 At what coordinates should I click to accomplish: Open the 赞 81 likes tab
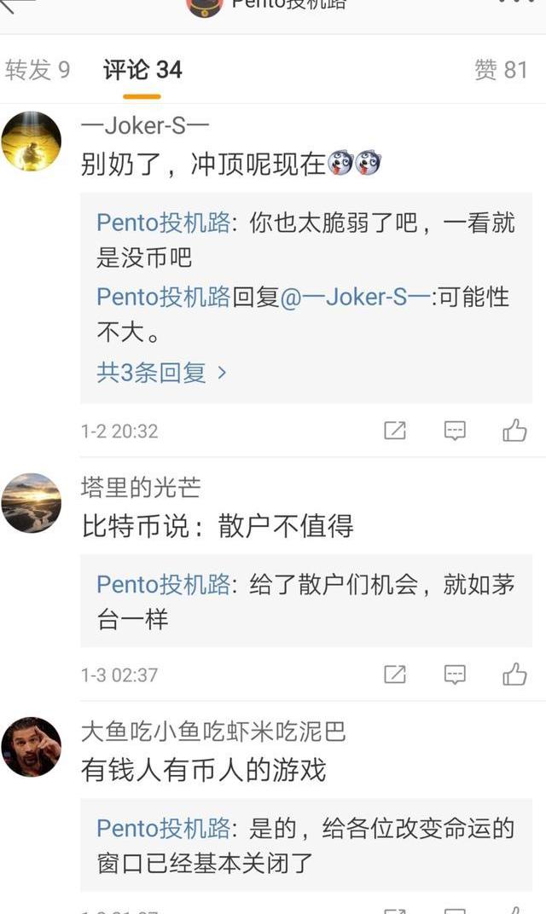tap(501, 70)
